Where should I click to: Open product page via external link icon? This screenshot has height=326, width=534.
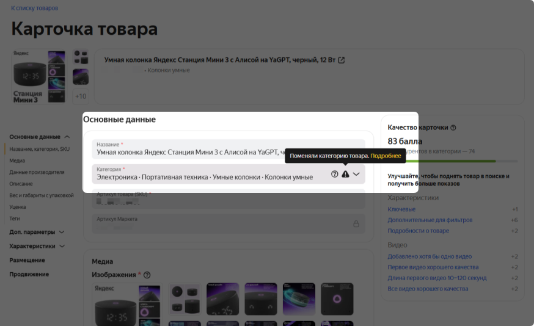pyautogui.click(x=342, y=60)
